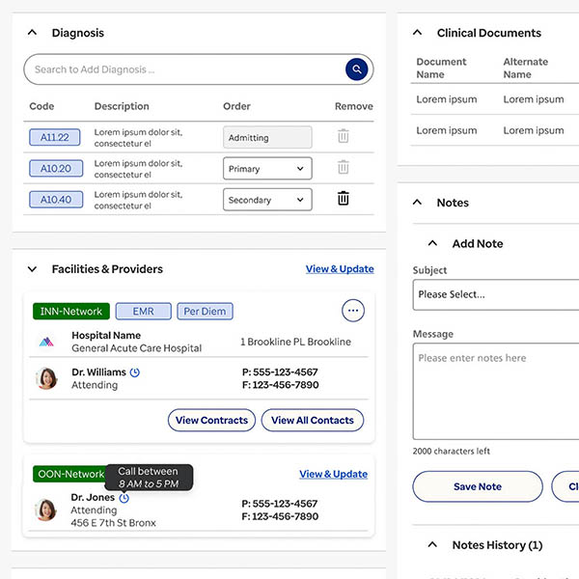This screenshot has height=579, width=579.
Task: Click the trash icon for code A10.20
Action: [343, 168]
